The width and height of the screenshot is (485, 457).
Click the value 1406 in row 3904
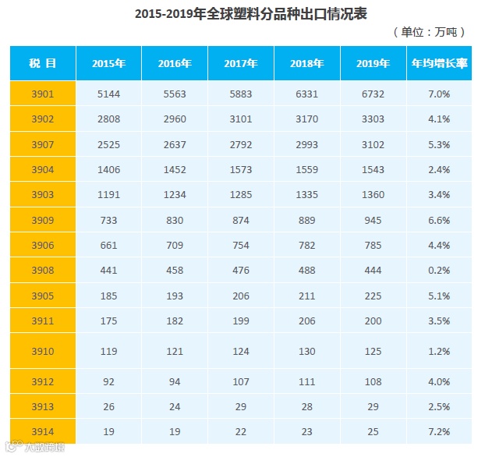coord(109,169)
